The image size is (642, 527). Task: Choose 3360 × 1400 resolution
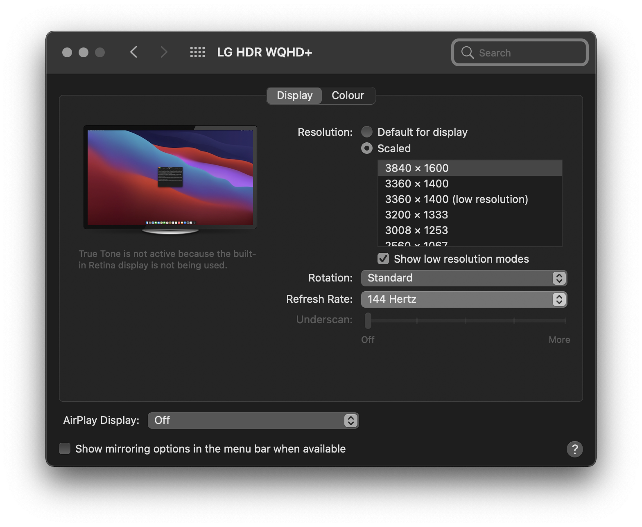(x=470, y=184)
